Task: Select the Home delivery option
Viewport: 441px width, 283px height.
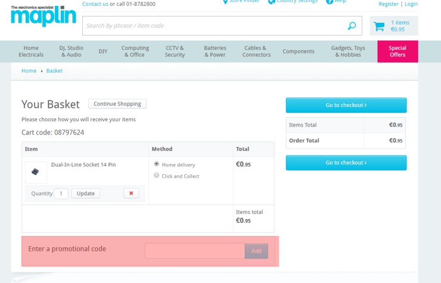Action: coord(156,164)
